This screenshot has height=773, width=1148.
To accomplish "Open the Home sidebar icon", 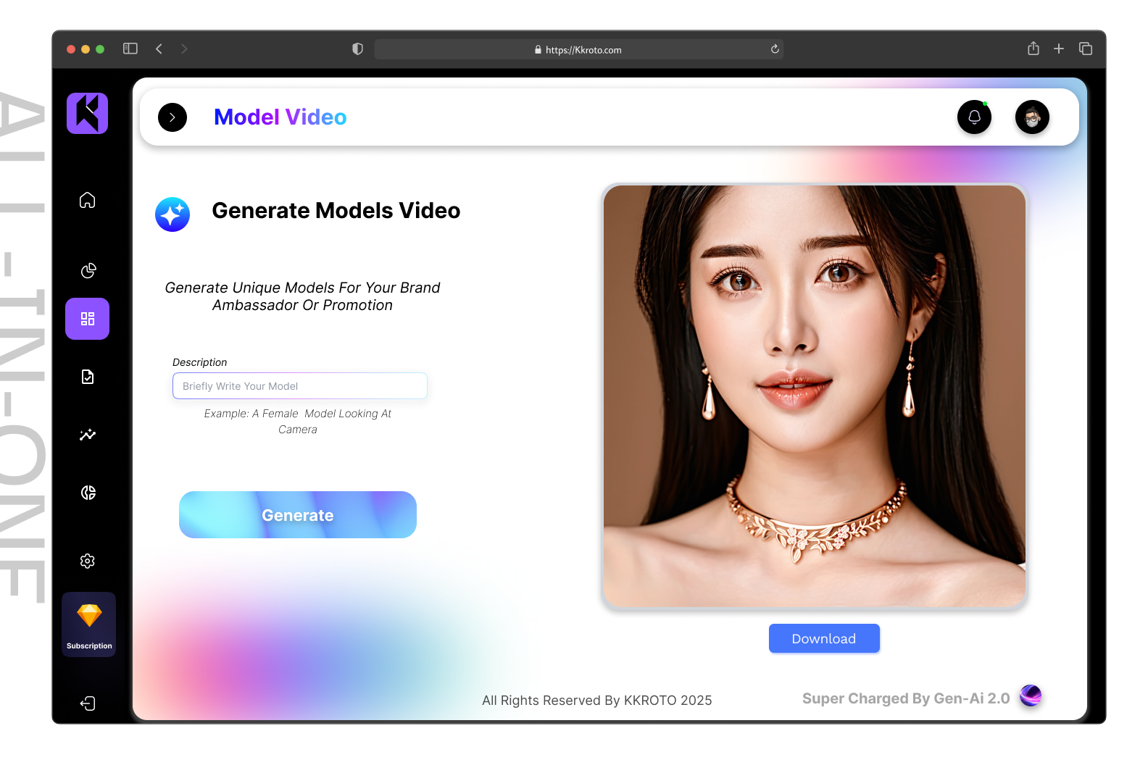I will [88, 200].
